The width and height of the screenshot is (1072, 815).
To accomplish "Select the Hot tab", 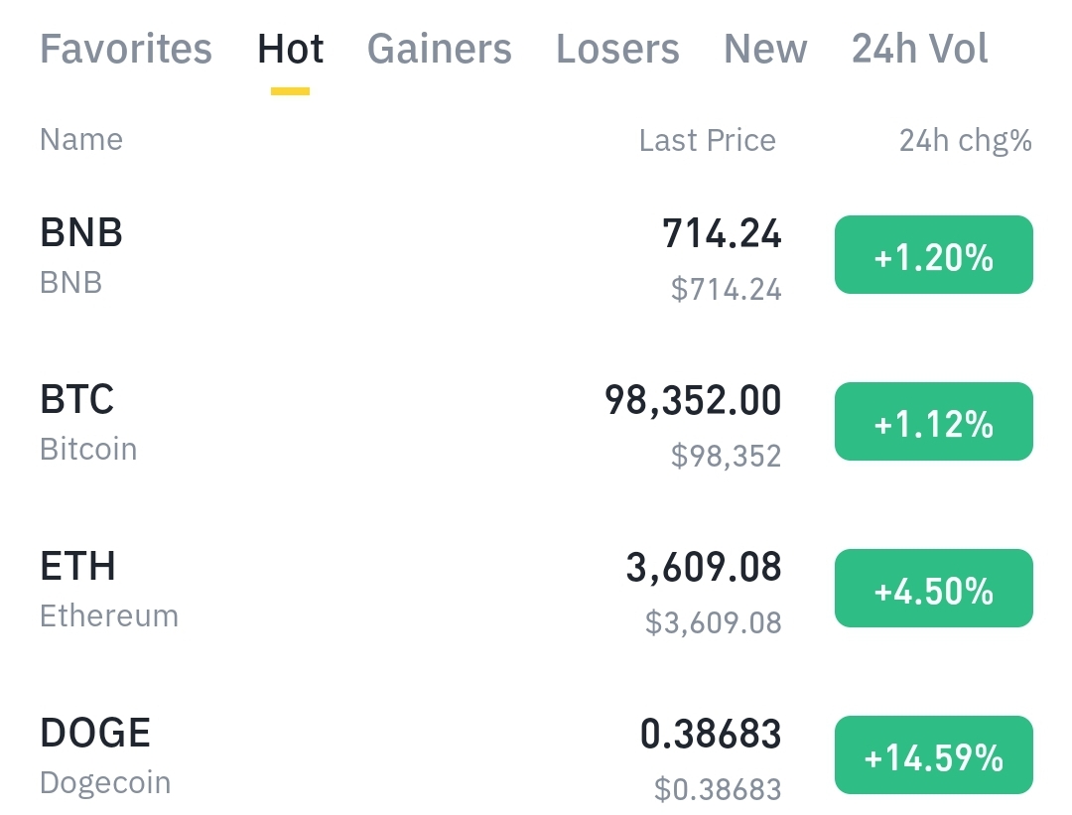I will pos(290,49).
